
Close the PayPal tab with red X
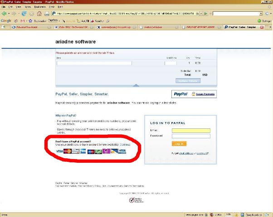pos(262,27)
